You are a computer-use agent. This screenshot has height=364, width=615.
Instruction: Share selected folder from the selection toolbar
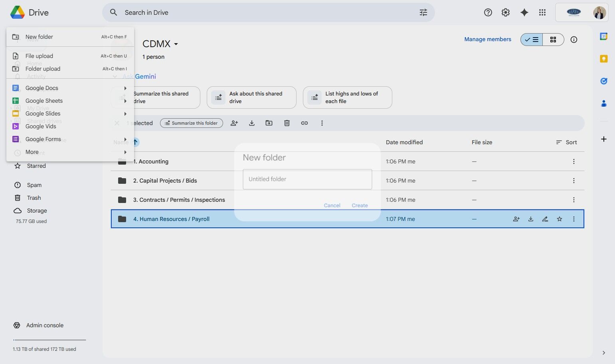click(234, 123)
